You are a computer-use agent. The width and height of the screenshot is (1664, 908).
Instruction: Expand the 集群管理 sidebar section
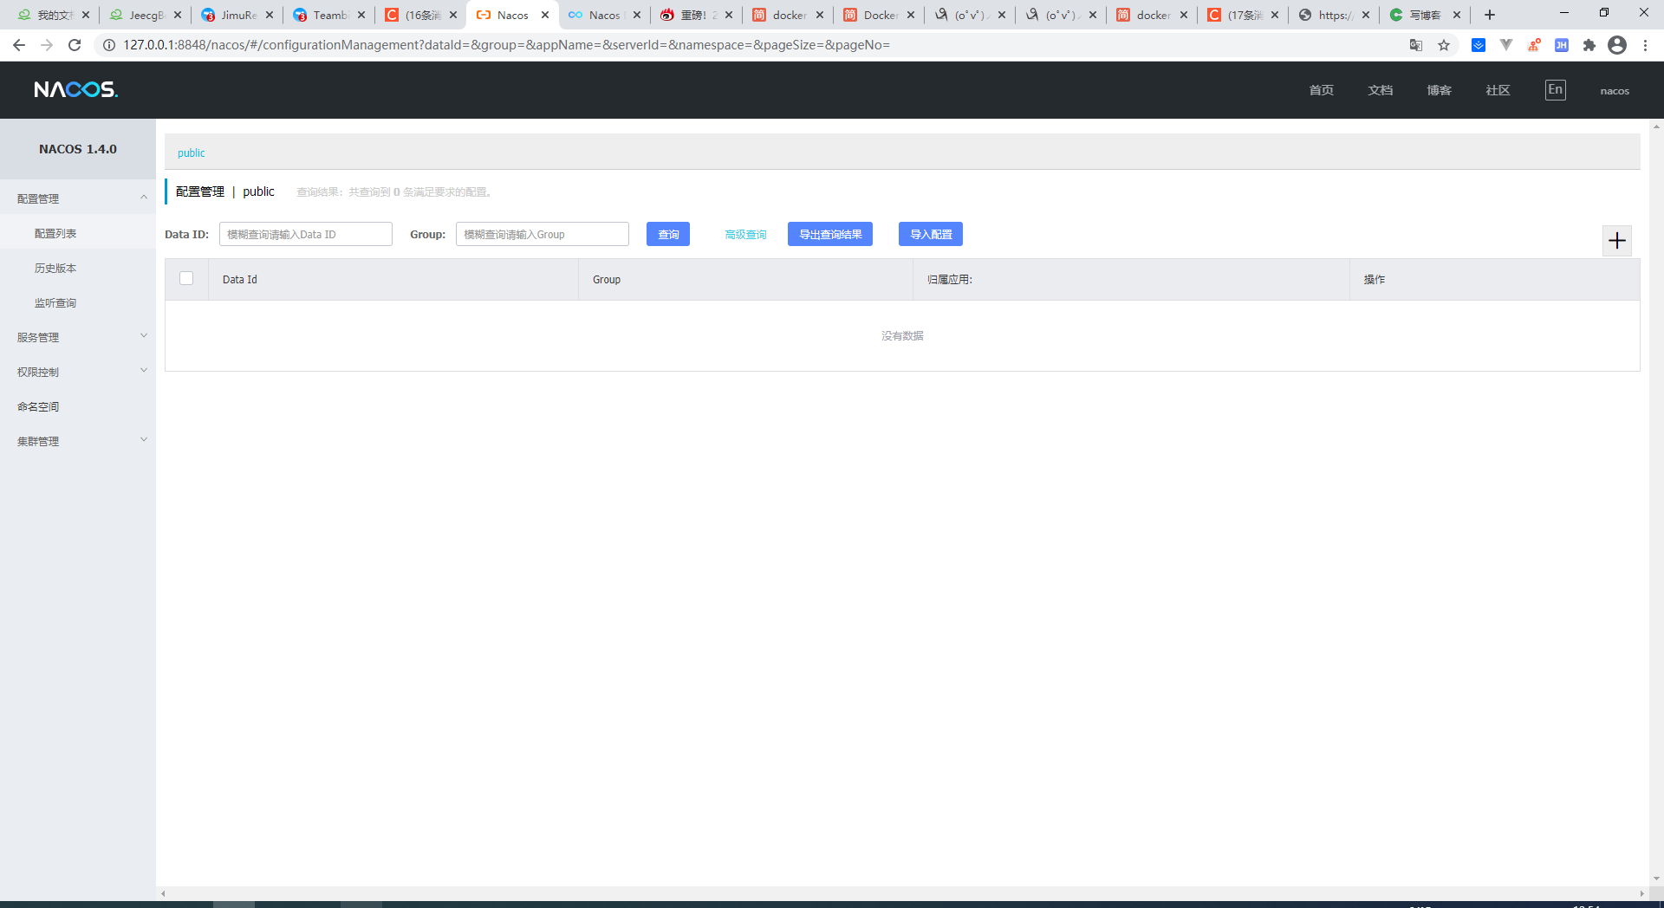[x=78, y=441]
